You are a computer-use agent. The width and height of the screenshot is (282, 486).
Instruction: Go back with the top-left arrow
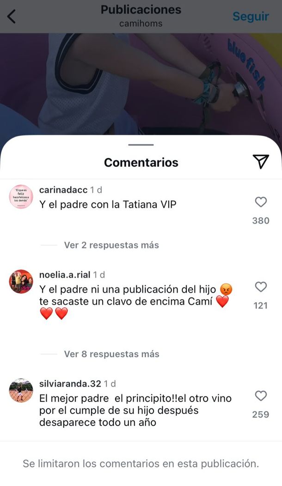point(12,17)
